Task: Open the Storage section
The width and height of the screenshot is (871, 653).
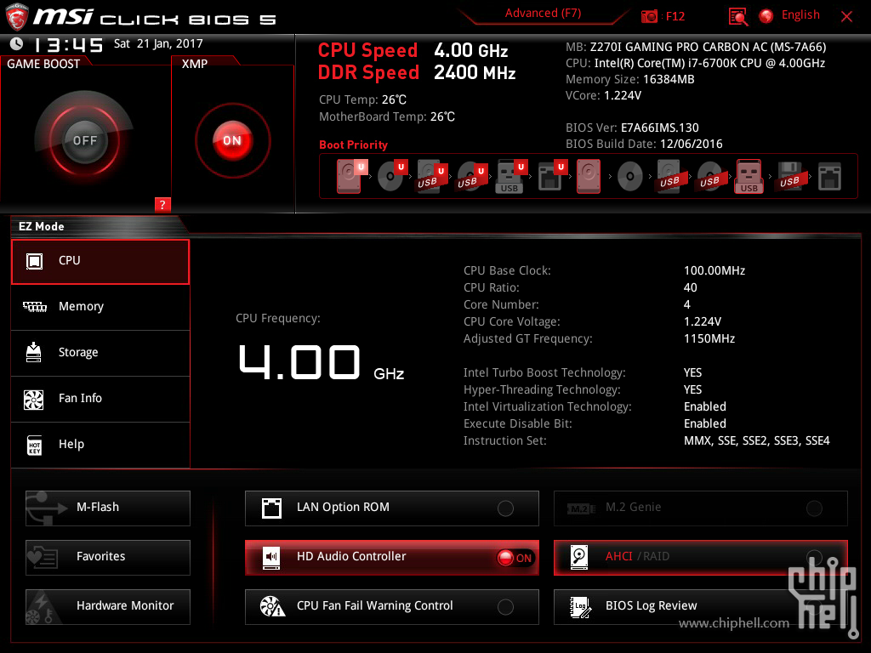Action: click(x=100, y=353)
